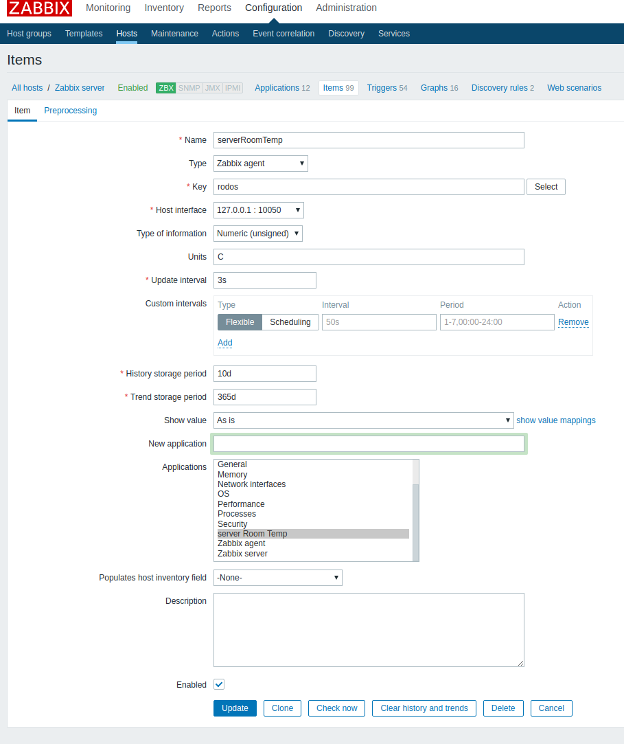Go to Services submenu

394,34
